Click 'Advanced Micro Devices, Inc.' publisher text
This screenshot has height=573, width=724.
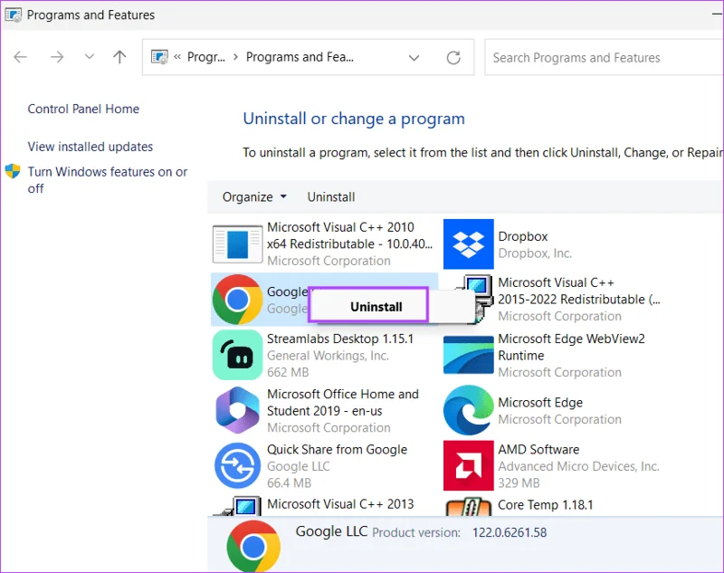[578, 466]
